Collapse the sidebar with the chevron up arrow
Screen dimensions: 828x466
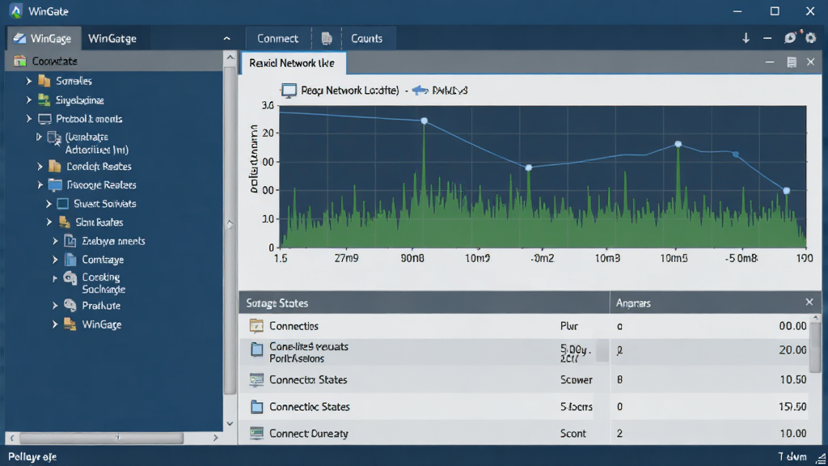pos(227,39)
